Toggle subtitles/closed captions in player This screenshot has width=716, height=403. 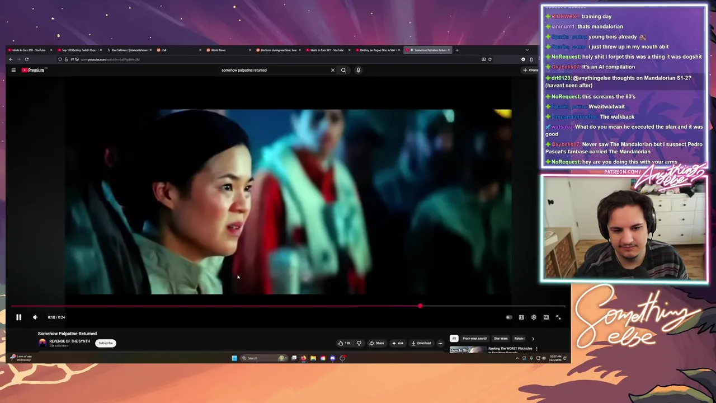521,317
